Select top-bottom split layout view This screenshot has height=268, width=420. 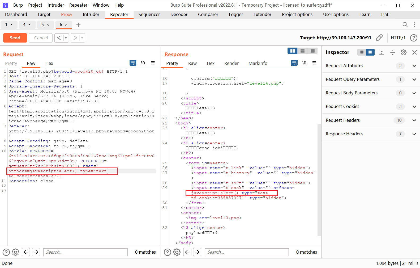(302, 51)
